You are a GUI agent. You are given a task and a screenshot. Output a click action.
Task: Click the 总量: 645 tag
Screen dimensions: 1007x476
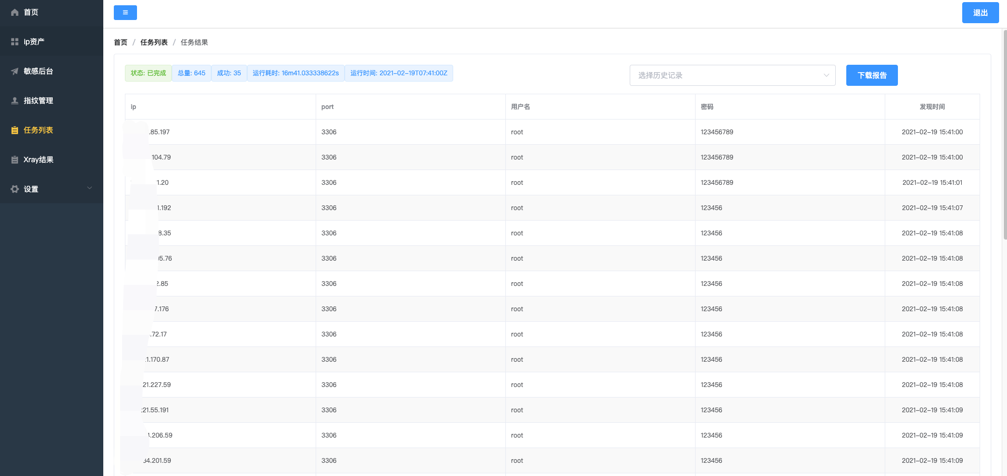191,73
